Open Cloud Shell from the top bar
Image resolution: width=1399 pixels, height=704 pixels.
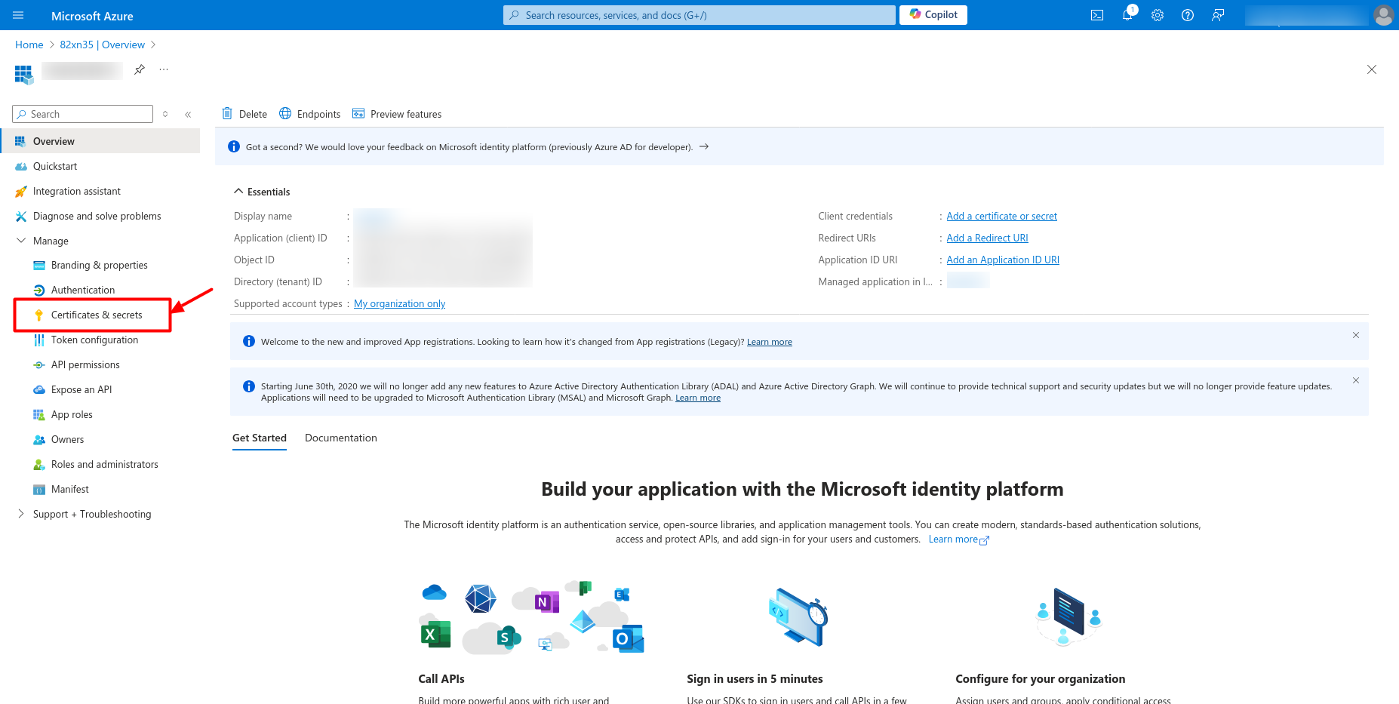tap(1097, 15)
